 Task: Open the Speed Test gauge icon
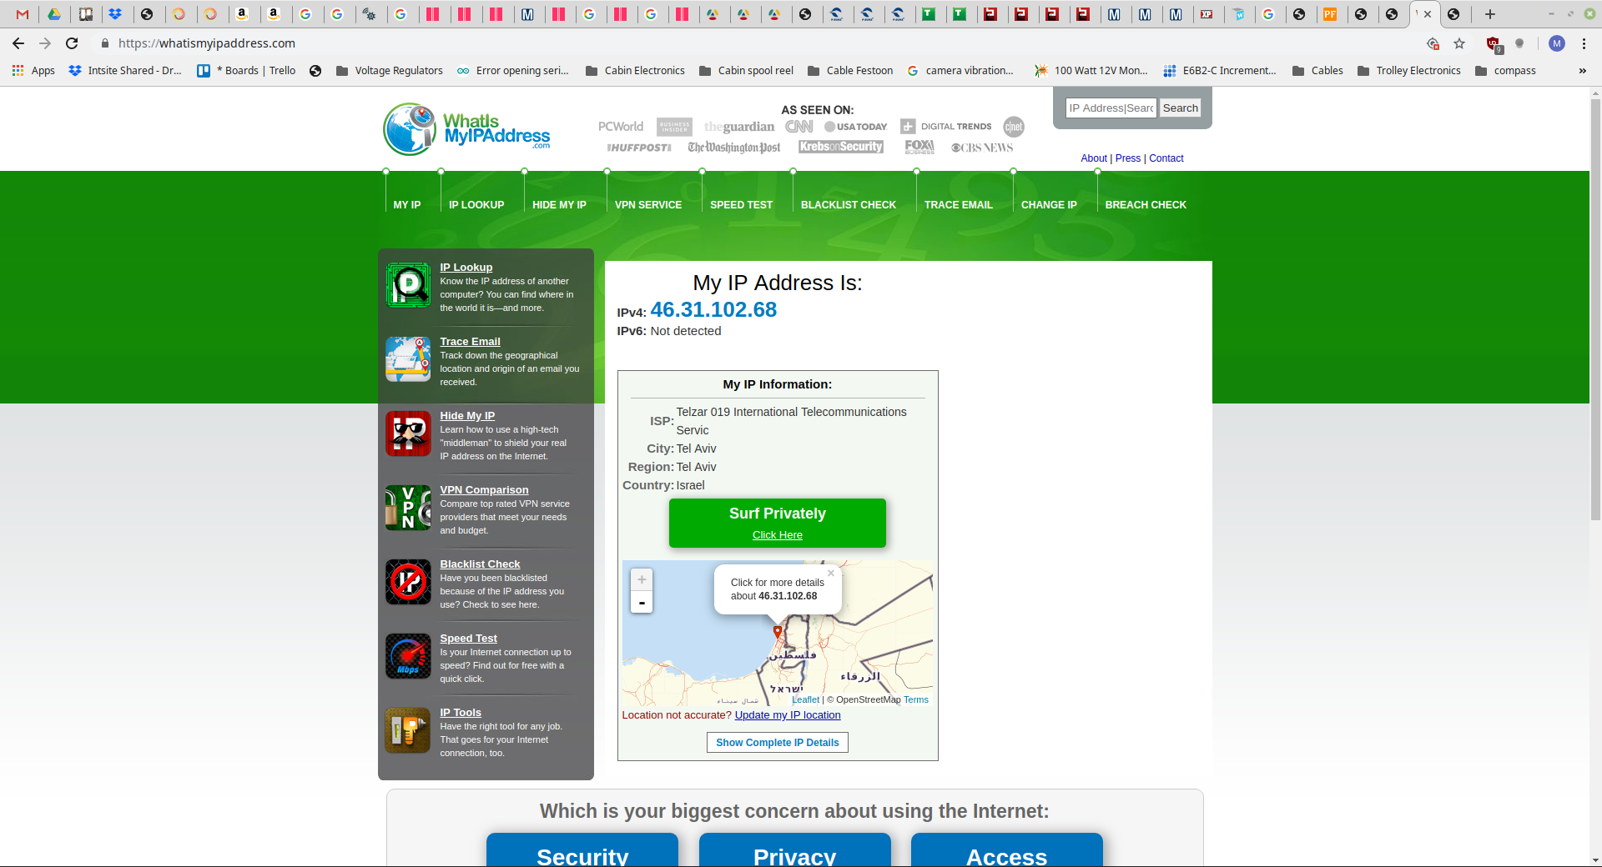pyautogui.click(x=408, y=656)
